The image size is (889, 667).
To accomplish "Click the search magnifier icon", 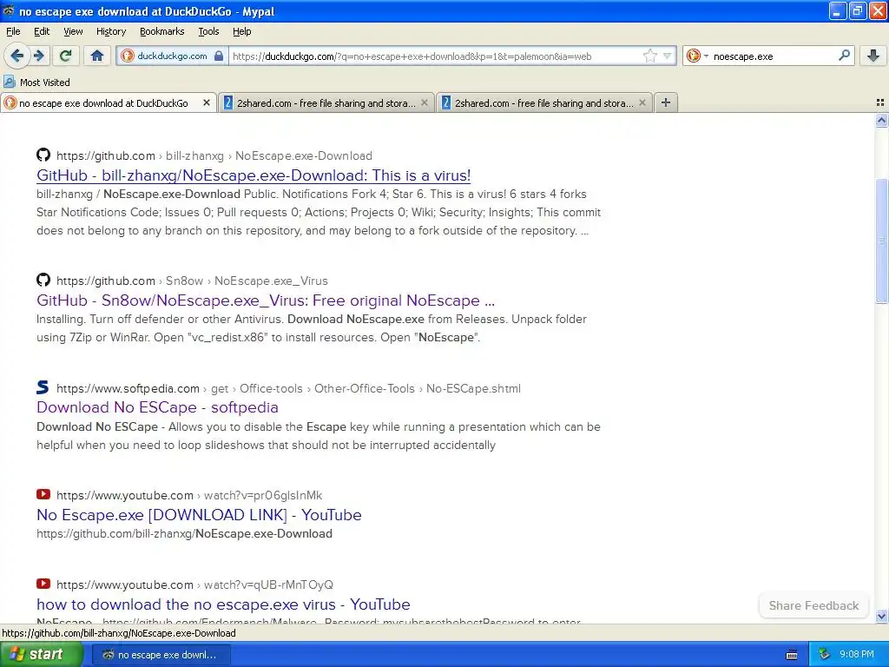I will [844, 56].
